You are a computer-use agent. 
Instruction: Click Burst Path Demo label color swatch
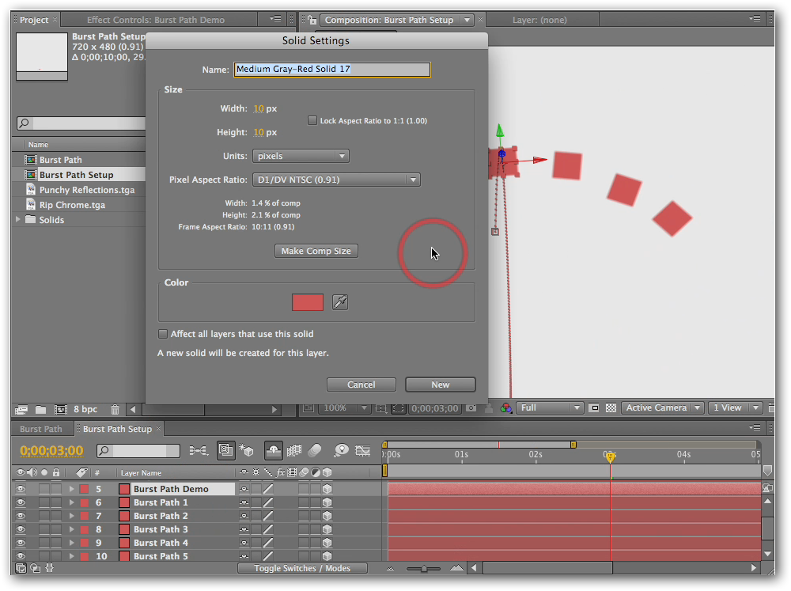tap(85, 489)
